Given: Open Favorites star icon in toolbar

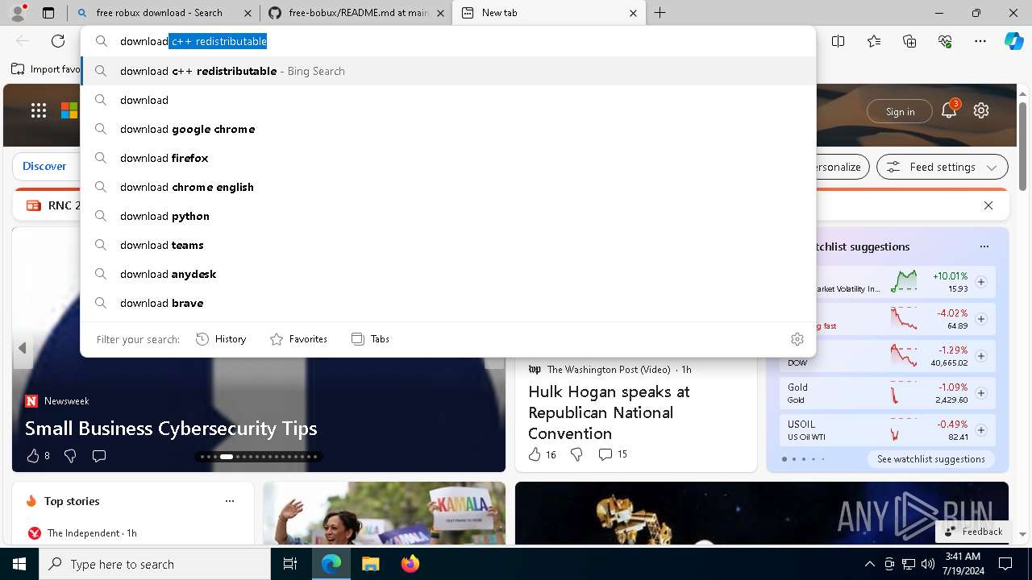Looking at the screenshot, I should pyautogui.click(x=874, y=41).
